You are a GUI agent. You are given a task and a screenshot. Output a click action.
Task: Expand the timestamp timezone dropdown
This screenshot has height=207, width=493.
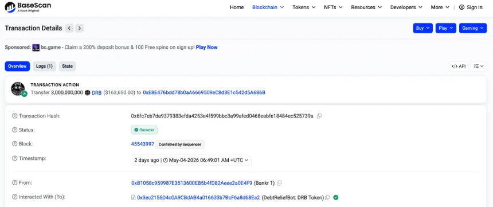pyautogui.click(x=246, y=160)
